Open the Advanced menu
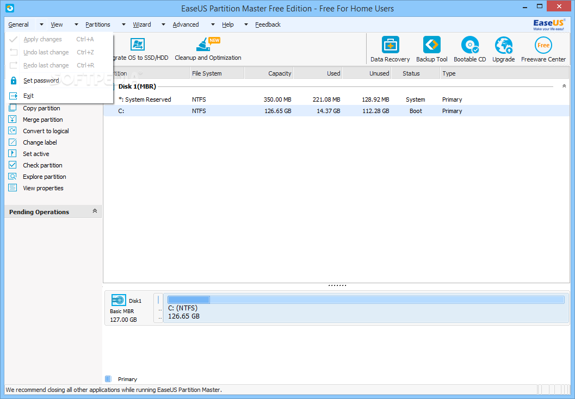Viewport: 575px width, 399px height. [x=186, y=24]
